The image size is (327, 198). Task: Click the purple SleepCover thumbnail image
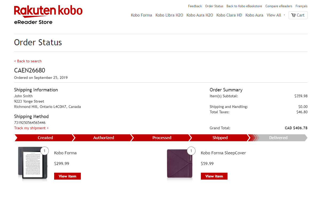179,163
